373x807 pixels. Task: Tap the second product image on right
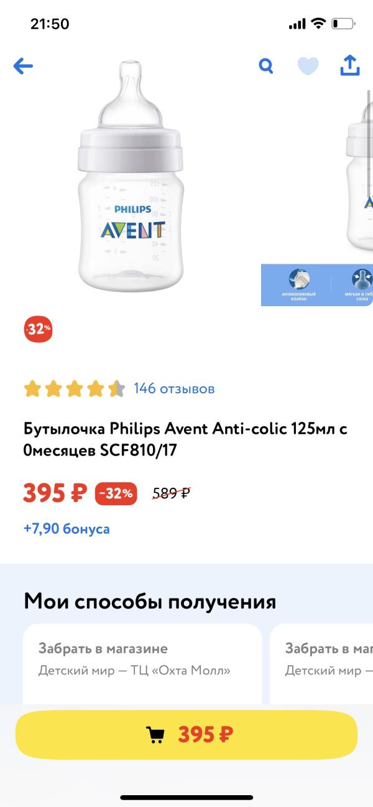tap(361, 180)
